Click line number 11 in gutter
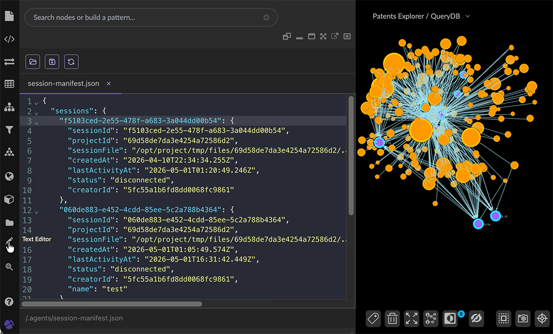Screen dimensions: 553x334 pos(27,200)
